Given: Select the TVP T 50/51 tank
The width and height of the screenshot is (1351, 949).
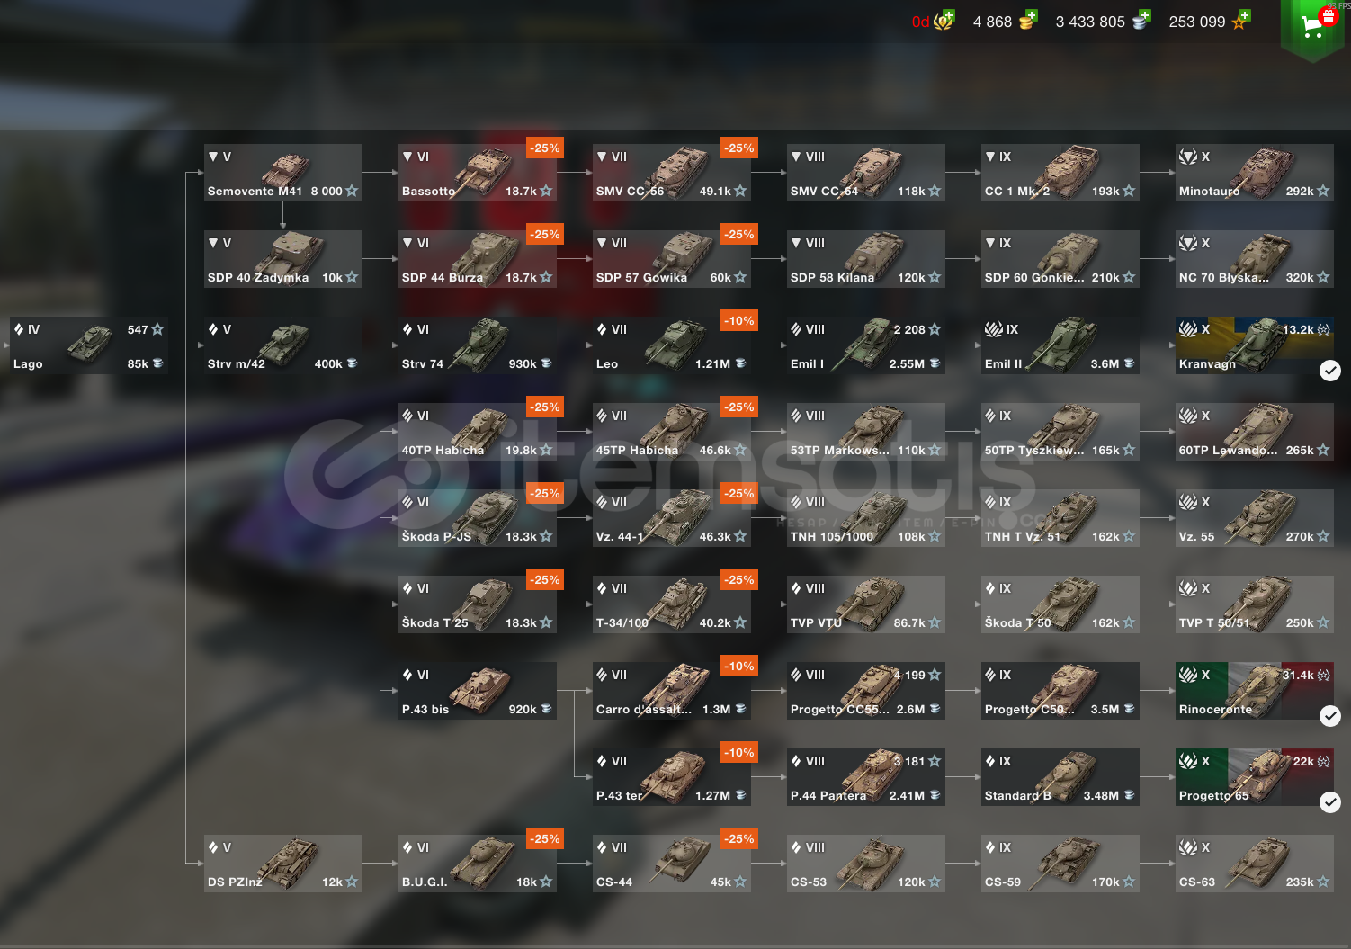Looking at the screenshot, I should [x=1254, y=604].
